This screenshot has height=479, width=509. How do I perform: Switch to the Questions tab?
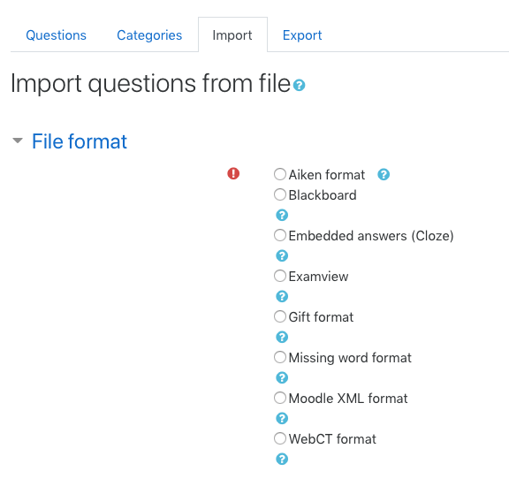coord(57,35)
